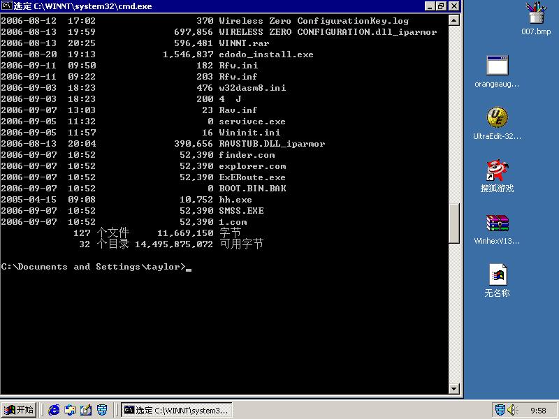
Task: Select the WinhexV13 archive desktop icon
Action: tap(497, 229)
